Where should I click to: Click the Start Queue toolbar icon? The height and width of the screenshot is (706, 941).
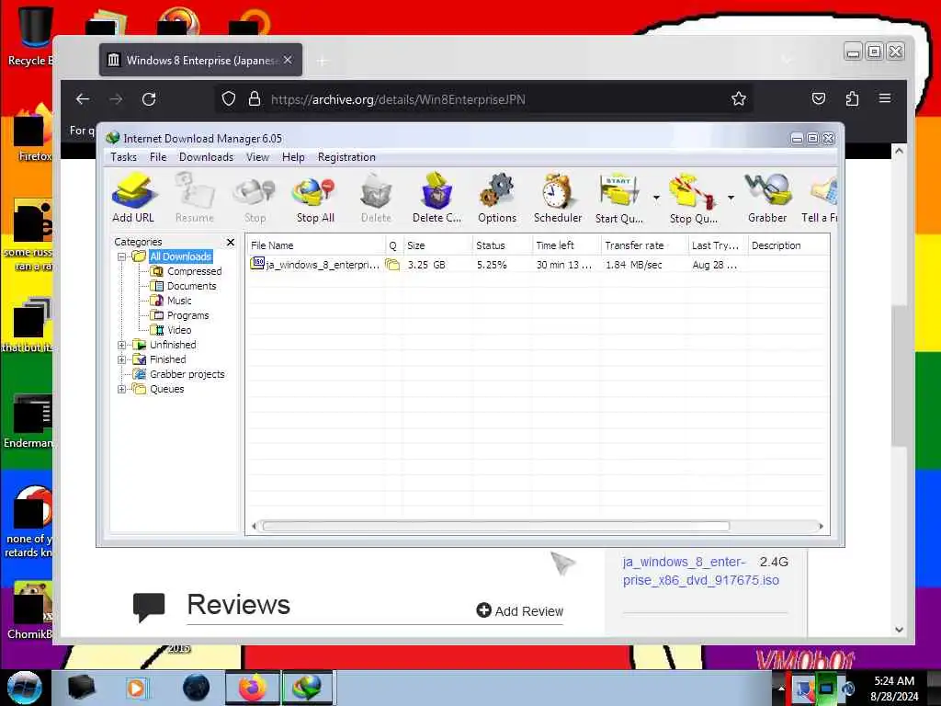coord(619,198)
